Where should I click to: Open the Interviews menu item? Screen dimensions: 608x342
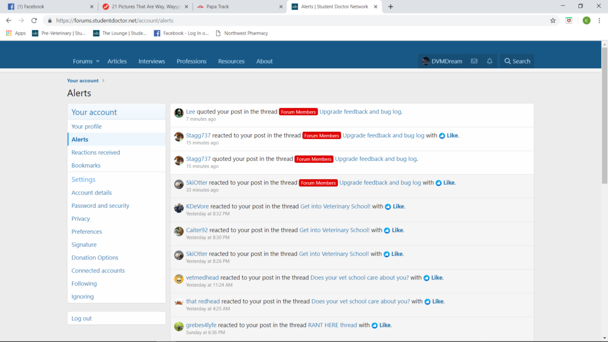point(151,61)
